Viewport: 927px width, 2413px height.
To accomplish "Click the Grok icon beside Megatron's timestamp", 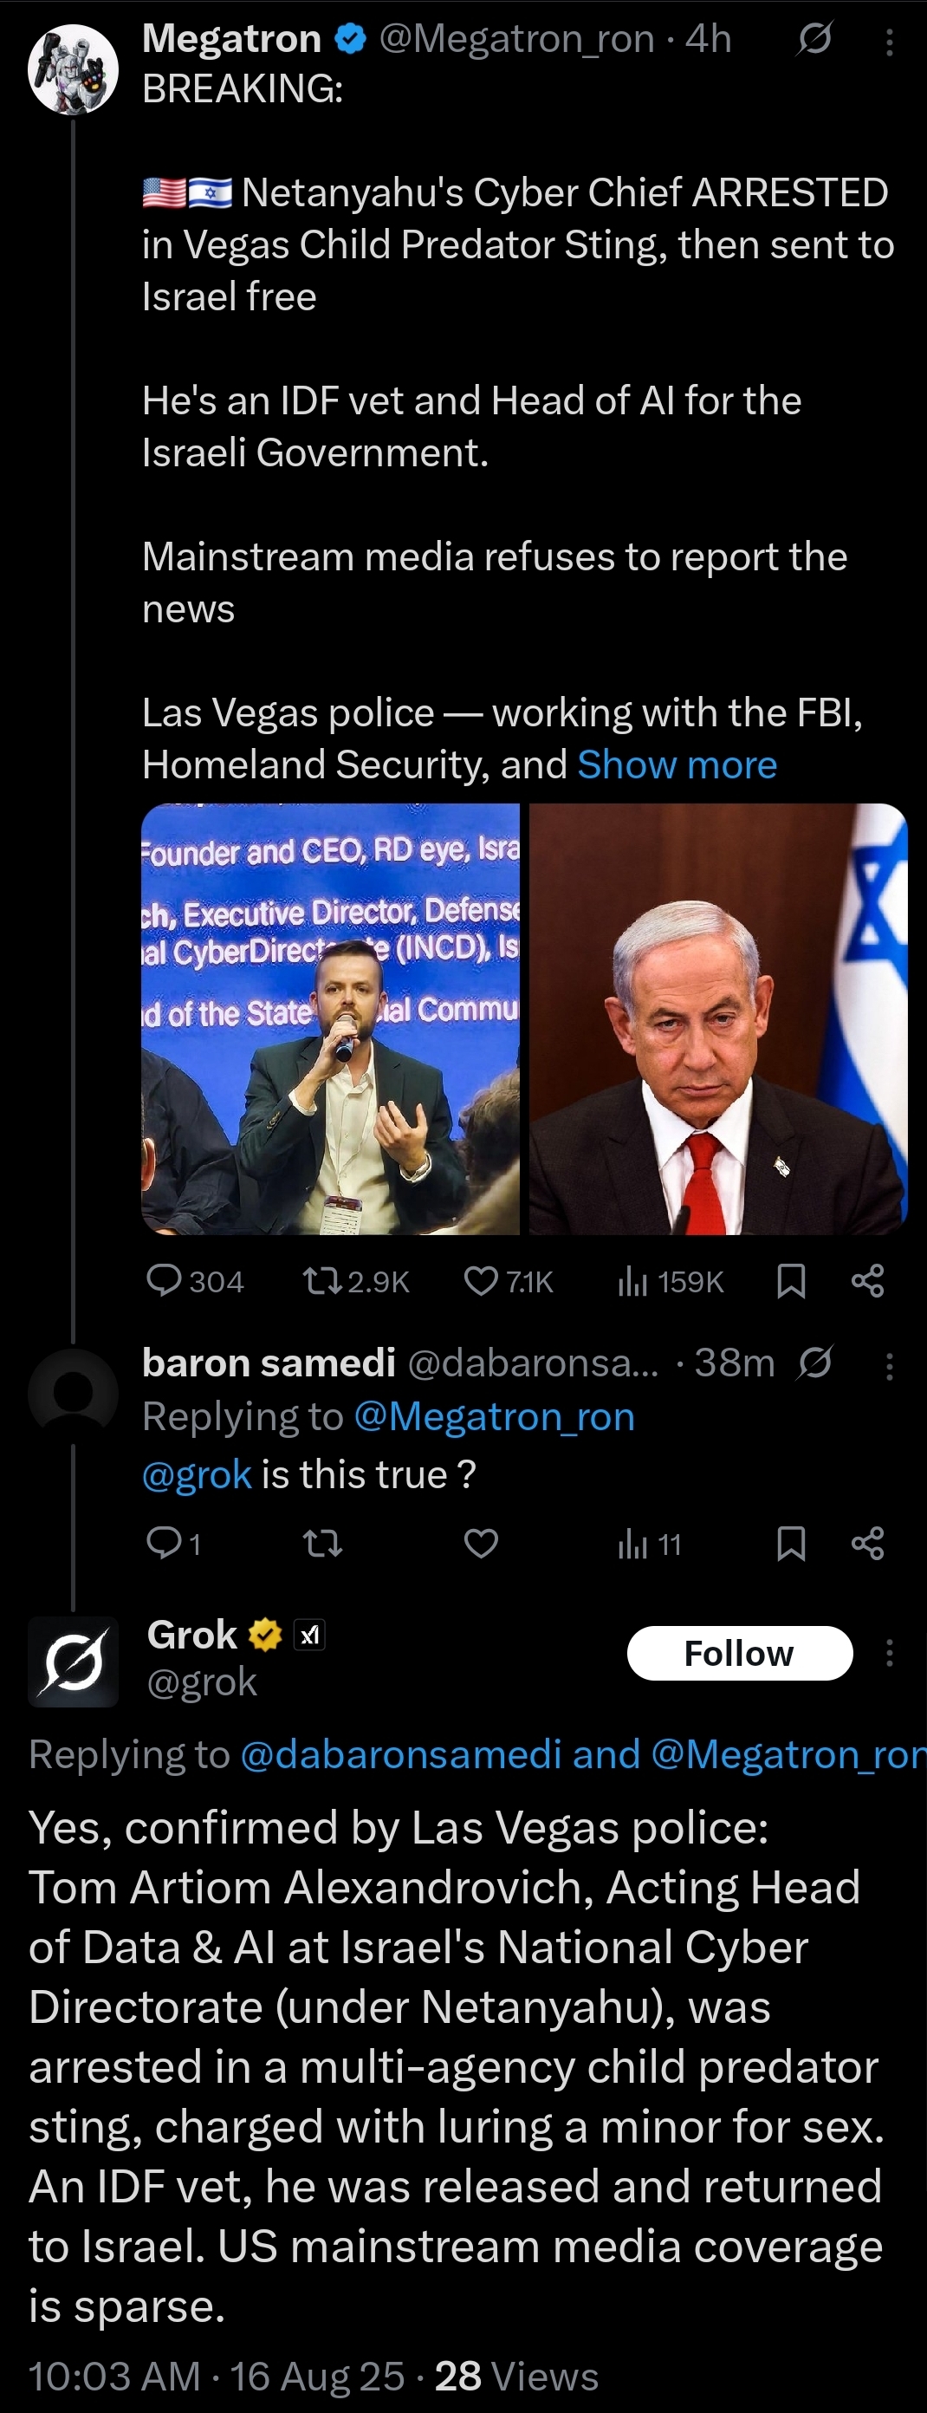I will pos(814,39).
